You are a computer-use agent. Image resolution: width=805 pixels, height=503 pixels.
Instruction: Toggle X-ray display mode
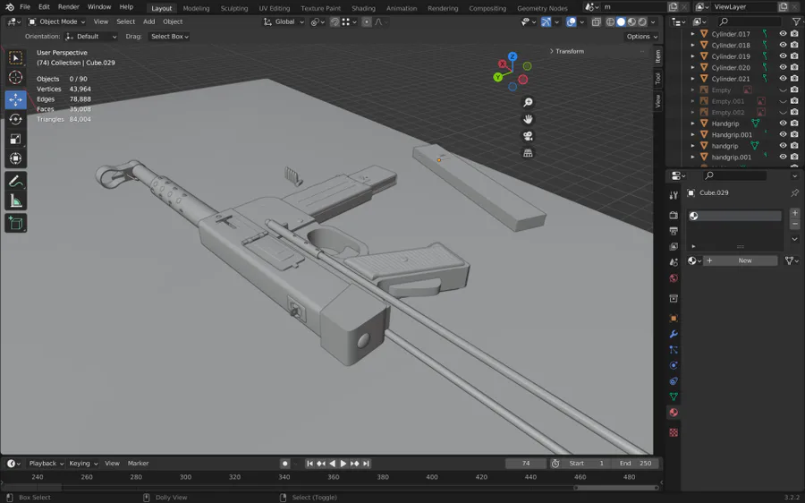click(x=596, y=22)
